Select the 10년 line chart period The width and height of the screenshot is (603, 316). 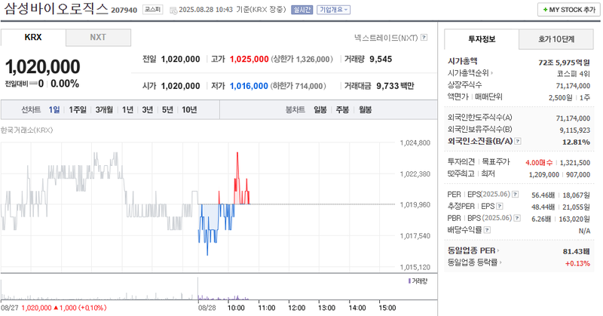click(x=189, y=109)
